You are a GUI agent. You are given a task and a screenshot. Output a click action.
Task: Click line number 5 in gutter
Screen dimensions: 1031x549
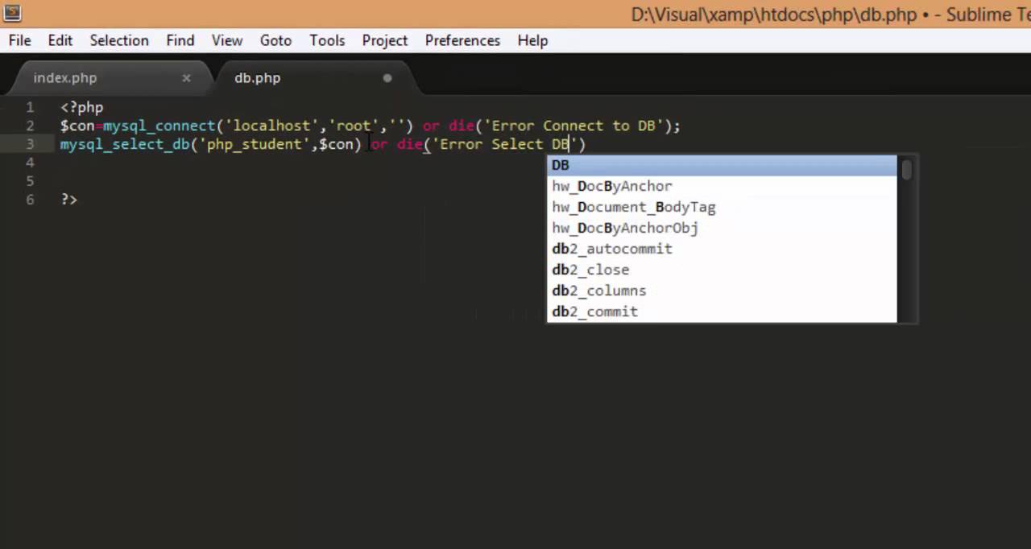click(30, 181)
